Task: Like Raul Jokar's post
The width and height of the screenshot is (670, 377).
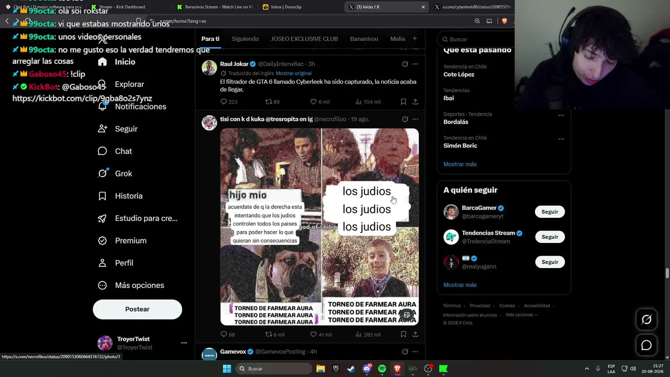Action: pos(314,102)
